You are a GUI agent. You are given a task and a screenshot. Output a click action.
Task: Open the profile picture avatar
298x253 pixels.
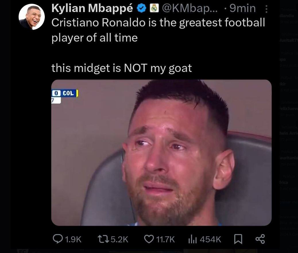click(x=32, y=17)
